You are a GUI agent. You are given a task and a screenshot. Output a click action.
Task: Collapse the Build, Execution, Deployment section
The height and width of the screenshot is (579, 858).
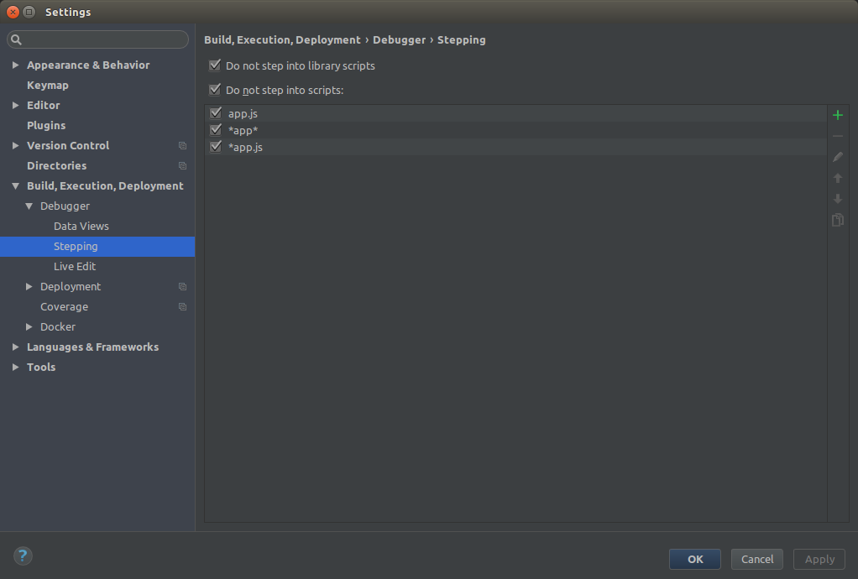pos(16,186)
